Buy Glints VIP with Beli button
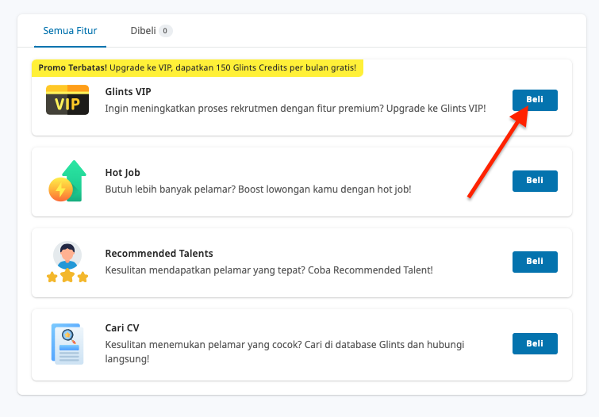This screenshot has width=599, height=417. pyautogui.click(x=535, y=100)
